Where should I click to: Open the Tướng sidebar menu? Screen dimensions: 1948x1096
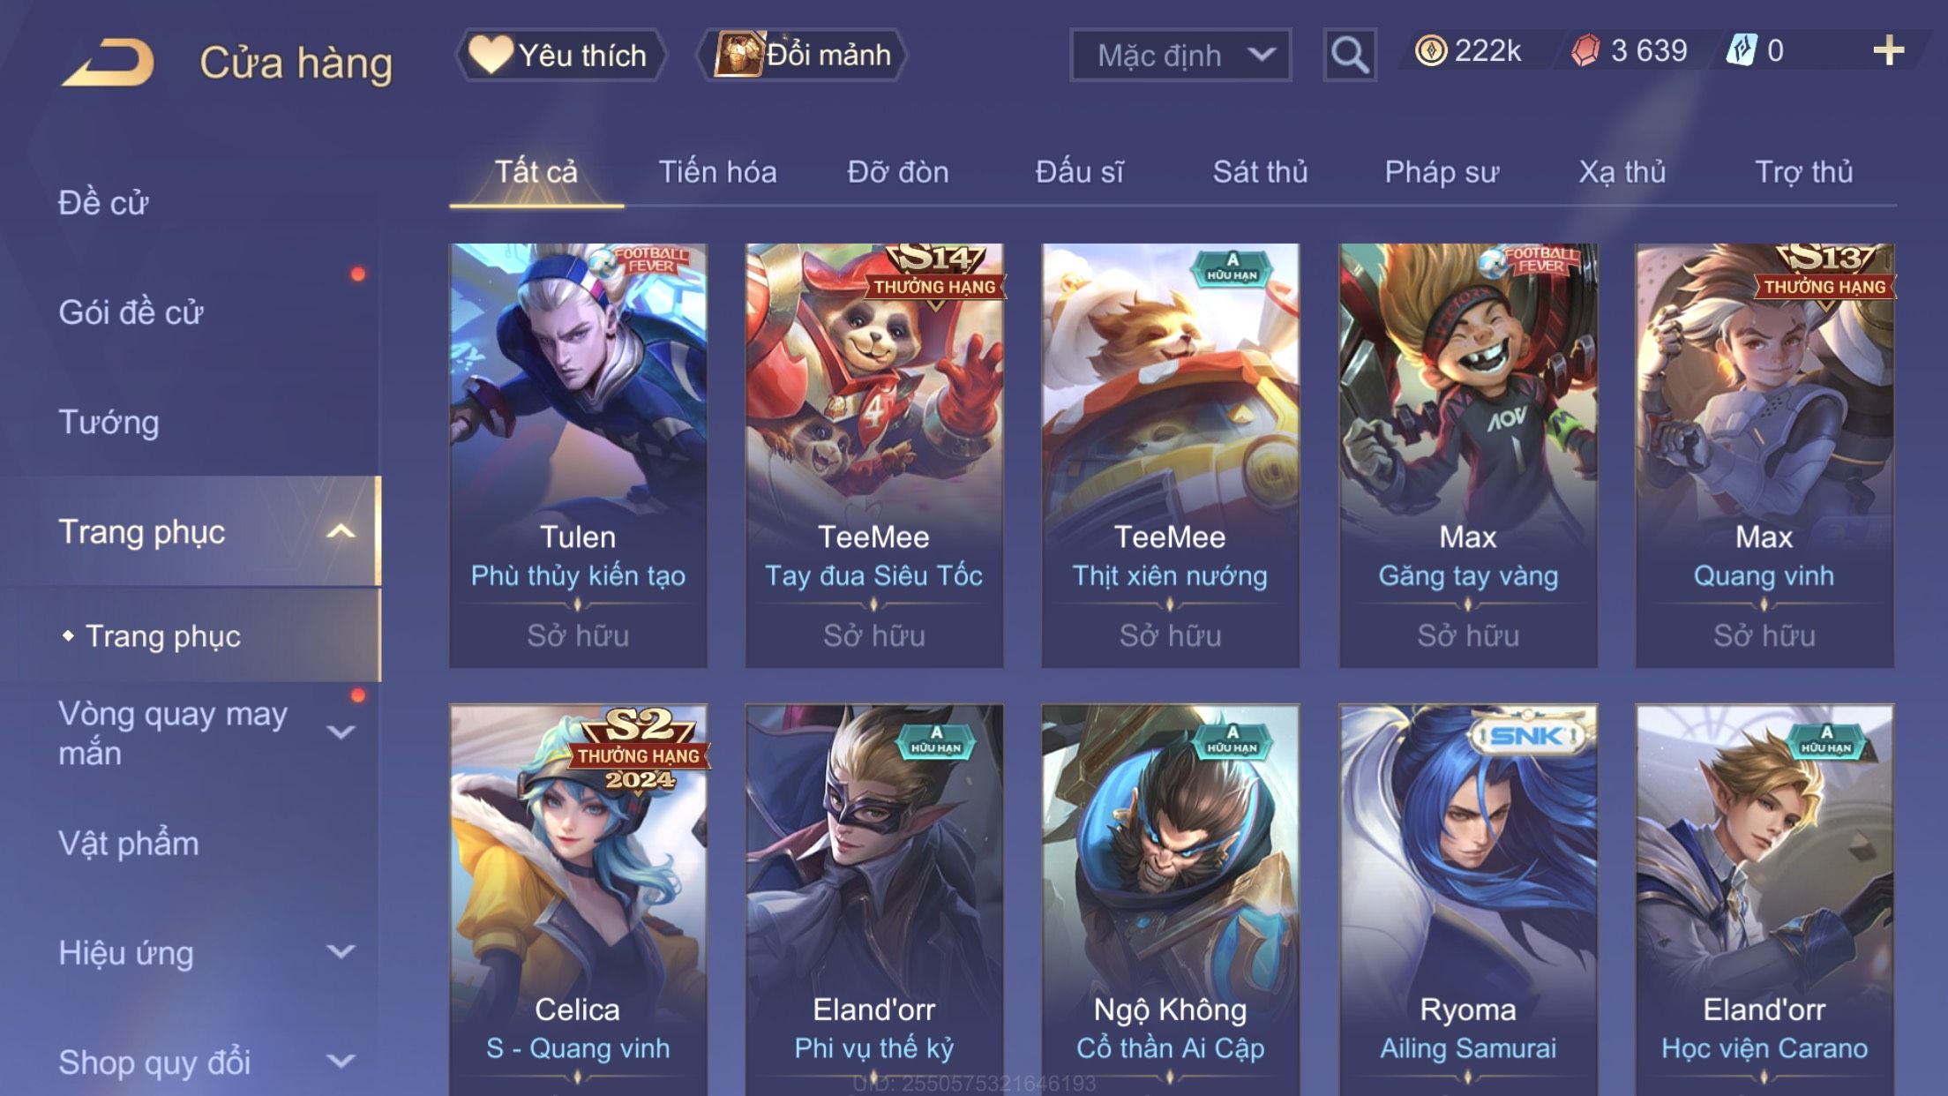click(109, 422)
